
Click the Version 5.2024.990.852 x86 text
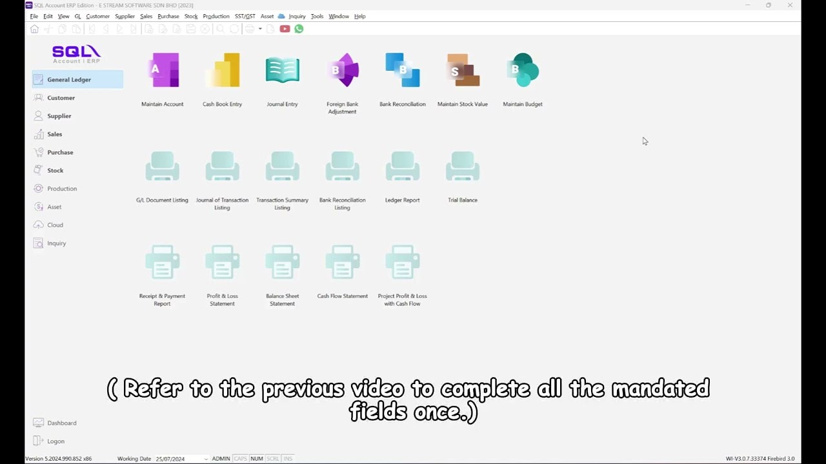[58, 459]
